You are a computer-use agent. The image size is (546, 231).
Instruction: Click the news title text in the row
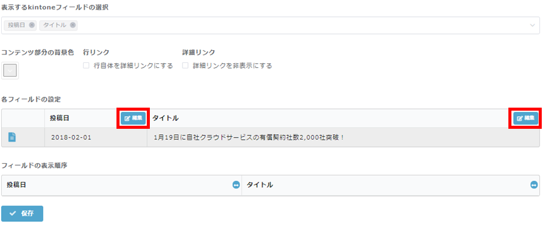coord(249,137)
